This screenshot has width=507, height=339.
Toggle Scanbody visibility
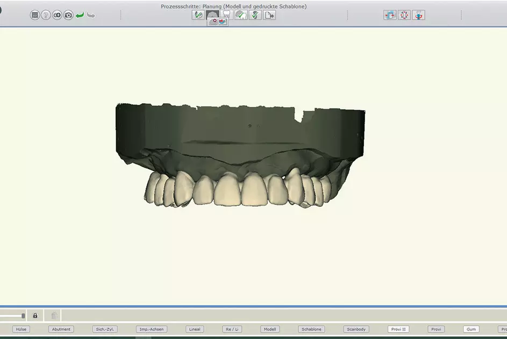[x=356, y=329]
